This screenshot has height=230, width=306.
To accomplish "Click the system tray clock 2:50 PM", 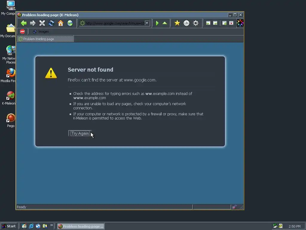I will [x=294, y=226].
